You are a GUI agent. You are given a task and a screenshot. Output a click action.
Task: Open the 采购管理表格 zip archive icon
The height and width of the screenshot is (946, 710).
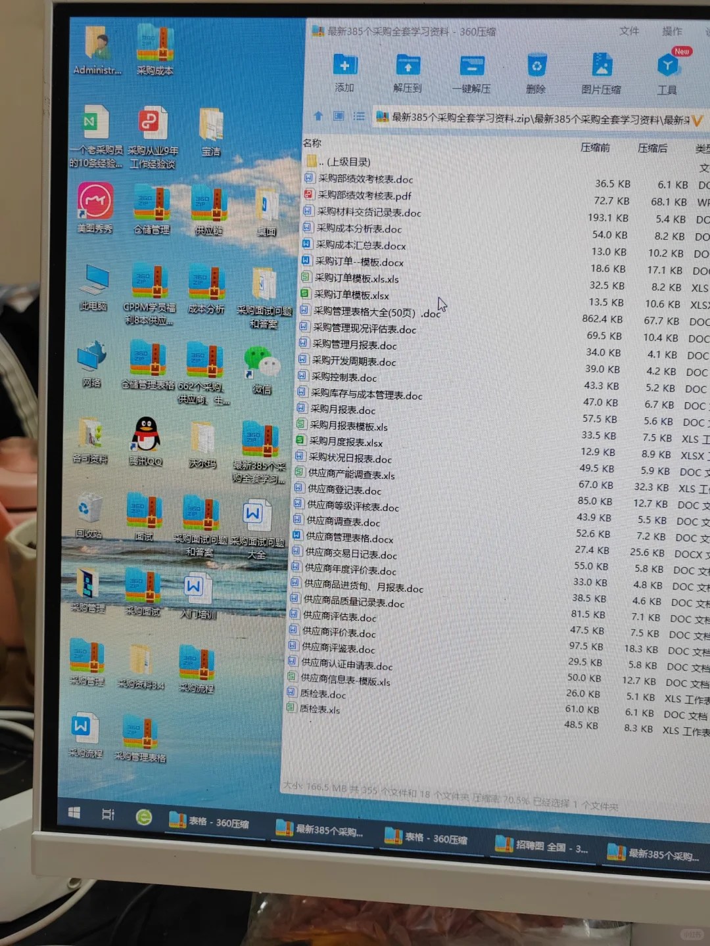point(140,739)
